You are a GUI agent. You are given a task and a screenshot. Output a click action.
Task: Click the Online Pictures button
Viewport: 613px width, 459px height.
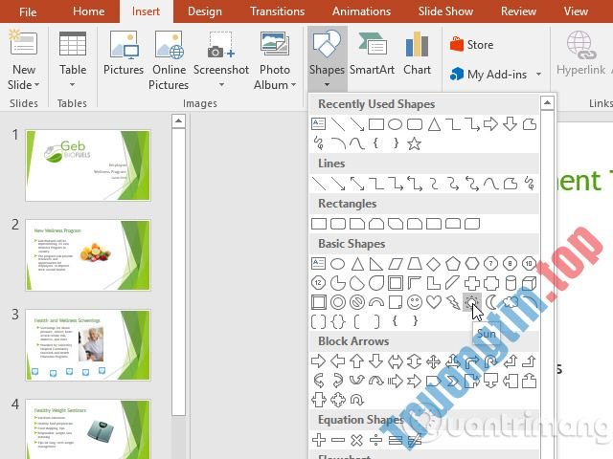tap(169, 60)
